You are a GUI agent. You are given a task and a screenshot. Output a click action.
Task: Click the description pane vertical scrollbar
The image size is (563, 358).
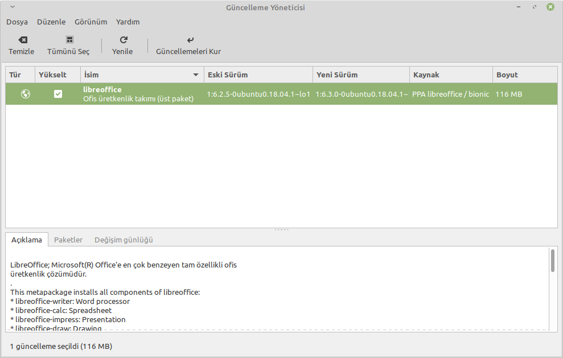pos(553,261)
